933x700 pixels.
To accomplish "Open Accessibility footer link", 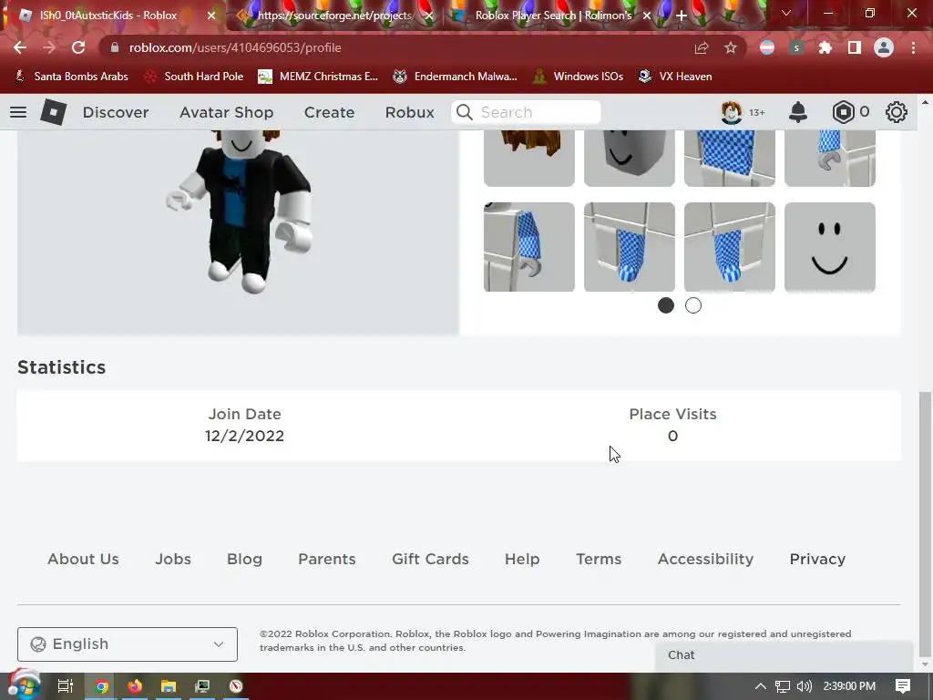I will (706, 559).
